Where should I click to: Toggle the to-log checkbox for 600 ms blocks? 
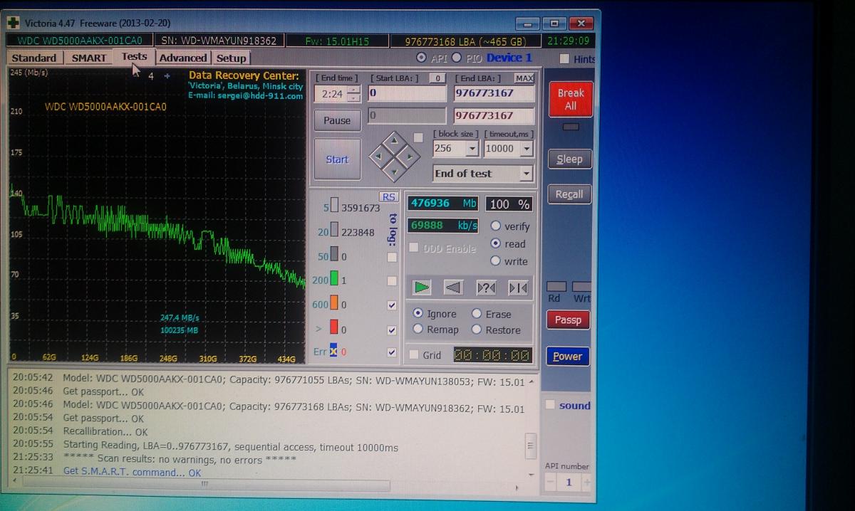[392, 305]
